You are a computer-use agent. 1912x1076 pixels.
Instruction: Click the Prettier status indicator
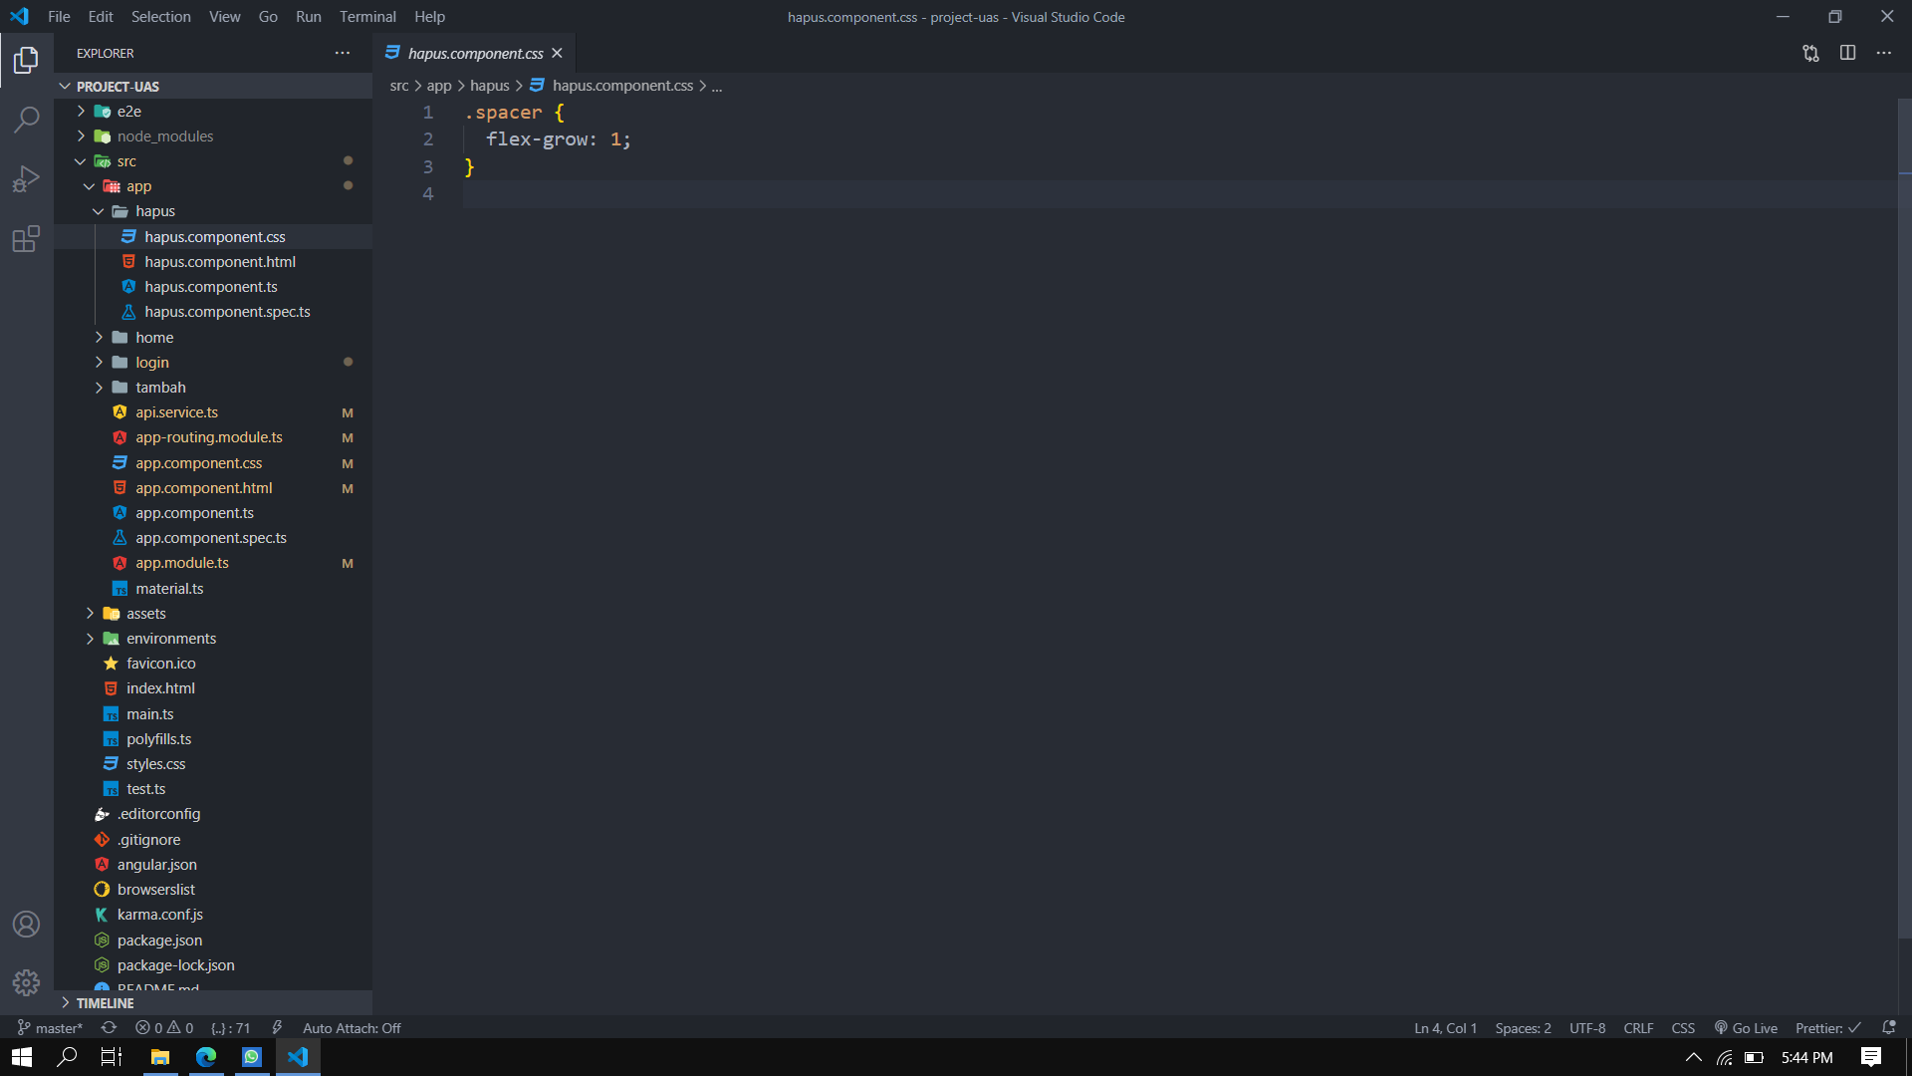pos(1827,1027)
